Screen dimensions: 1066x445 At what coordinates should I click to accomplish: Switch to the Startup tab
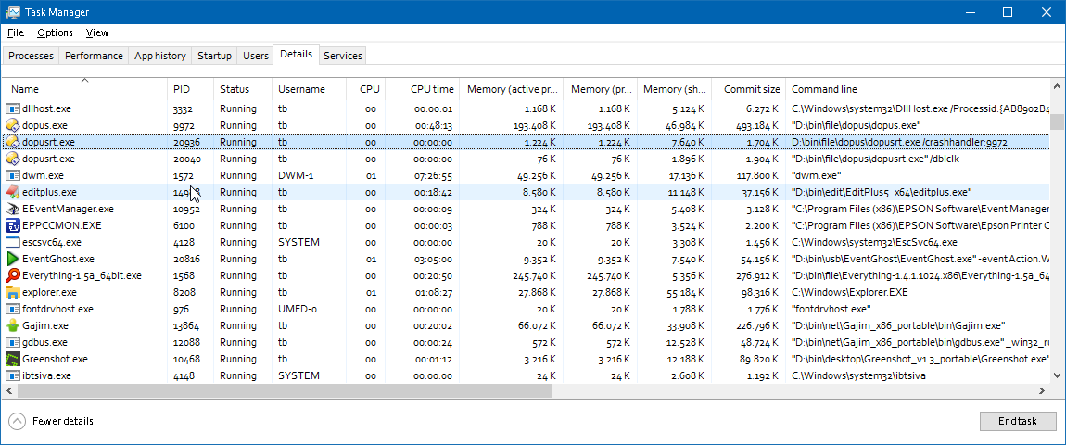[214, 56]
